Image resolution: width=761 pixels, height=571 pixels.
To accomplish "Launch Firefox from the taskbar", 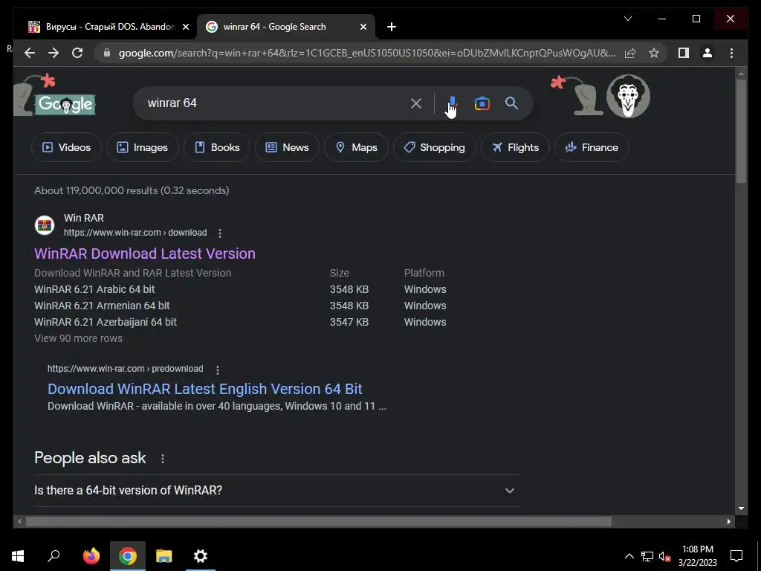I will point(91,556).
